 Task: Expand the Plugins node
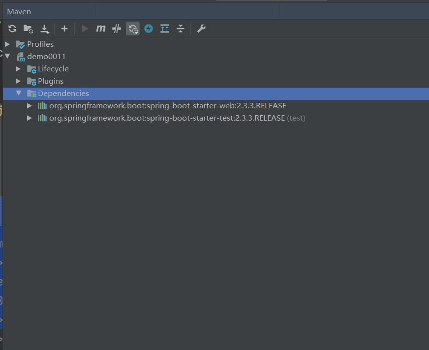tap(18, 81)
